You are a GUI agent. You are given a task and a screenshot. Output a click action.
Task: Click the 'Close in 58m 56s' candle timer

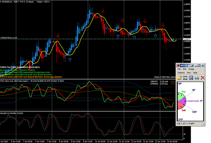(162, 77)
